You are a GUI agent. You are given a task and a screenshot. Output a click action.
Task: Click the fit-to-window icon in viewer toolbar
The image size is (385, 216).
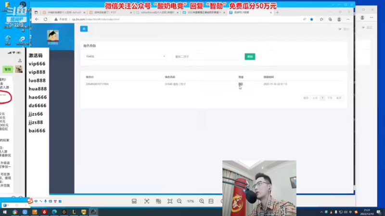(x=170, y=201)
